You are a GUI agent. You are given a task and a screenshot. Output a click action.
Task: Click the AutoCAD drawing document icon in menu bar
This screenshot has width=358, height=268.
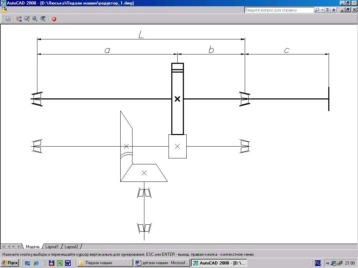pos(4,10)
